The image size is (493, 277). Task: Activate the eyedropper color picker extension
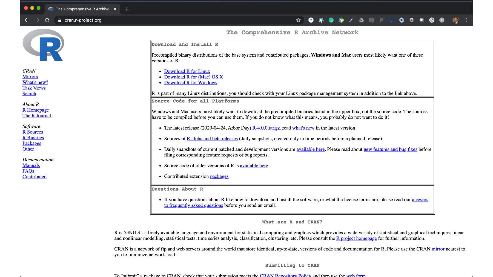pos(351,20)
